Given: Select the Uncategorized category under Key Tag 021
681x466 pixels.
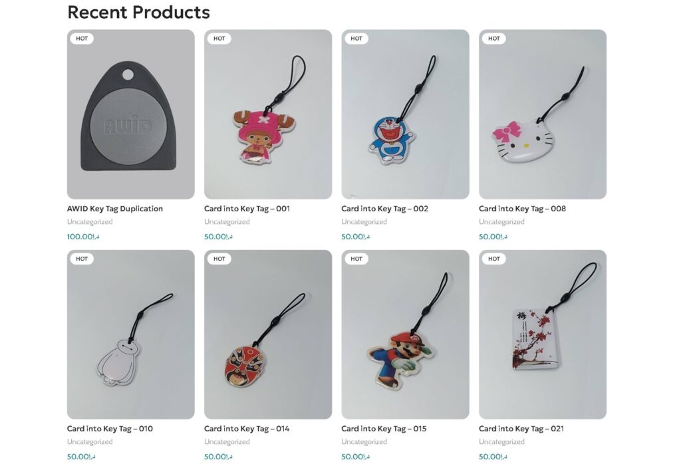Looking at the screenshot, I should (x=501, y=441).
